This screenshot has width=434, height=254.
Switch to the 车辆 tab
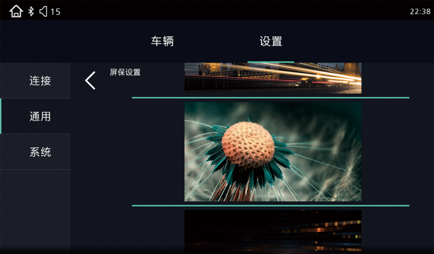pos(162,41)
